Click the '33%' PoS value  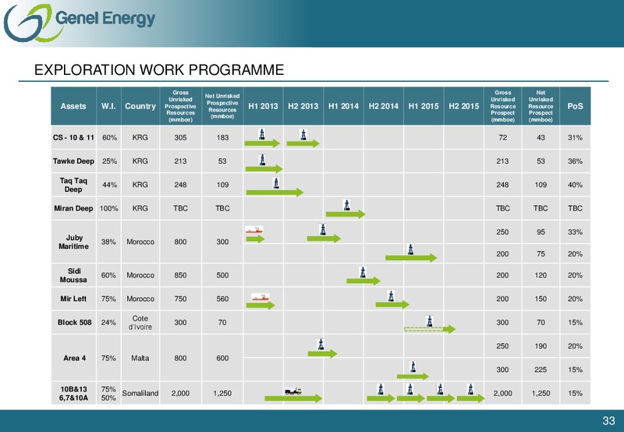click(x=575, y=232)
